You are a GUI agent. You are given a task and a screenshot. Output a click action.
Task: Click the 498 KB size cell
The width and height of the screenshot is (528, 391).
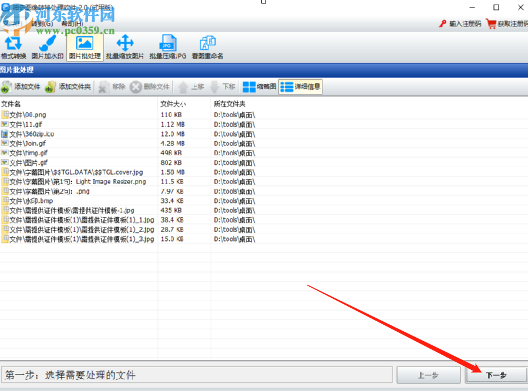[171, 153]
